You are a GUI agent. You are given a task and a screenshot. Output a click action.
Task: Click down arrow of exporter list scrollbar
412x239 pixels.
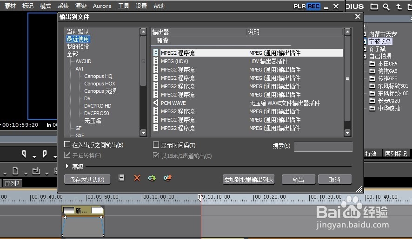(347, 133)
